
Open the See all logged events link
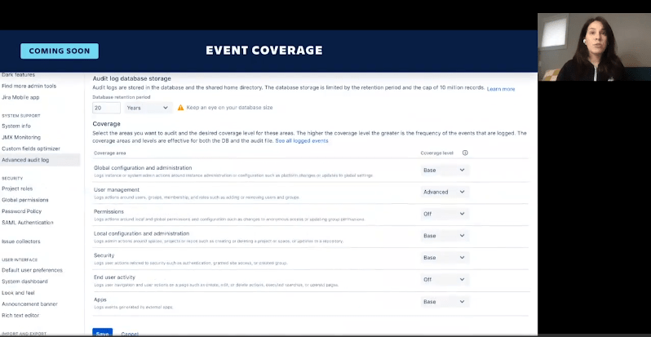point(302,140)
